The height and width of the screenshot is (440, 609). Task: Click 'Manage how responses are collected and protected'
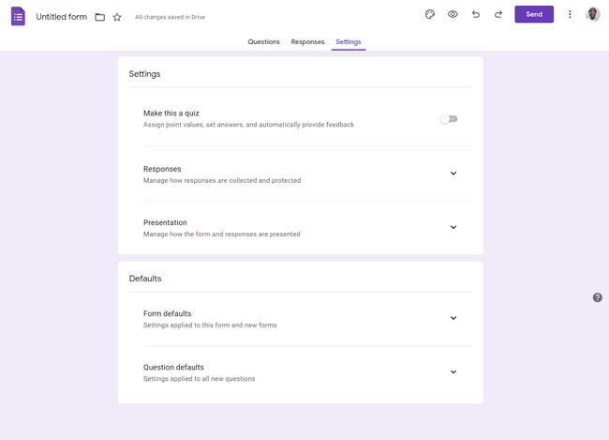pos(222,180)
